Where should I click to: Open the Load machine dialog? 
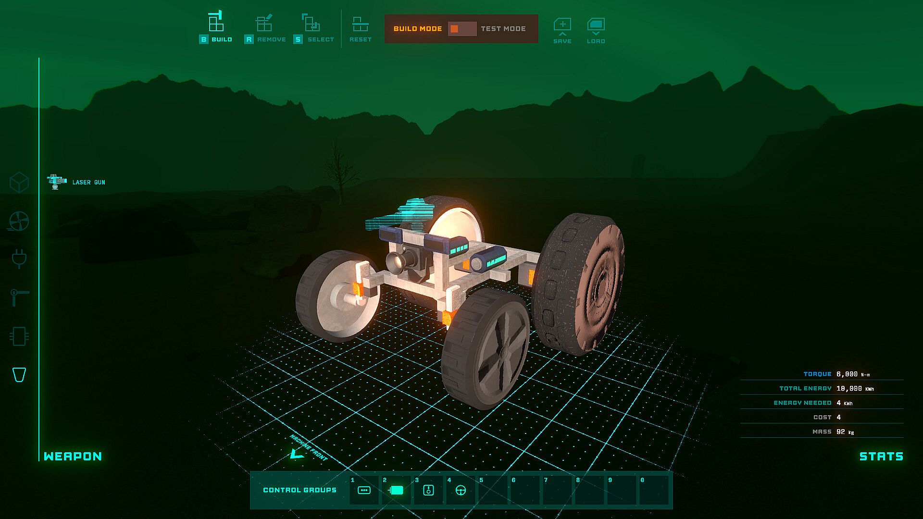tap(596, 30)
